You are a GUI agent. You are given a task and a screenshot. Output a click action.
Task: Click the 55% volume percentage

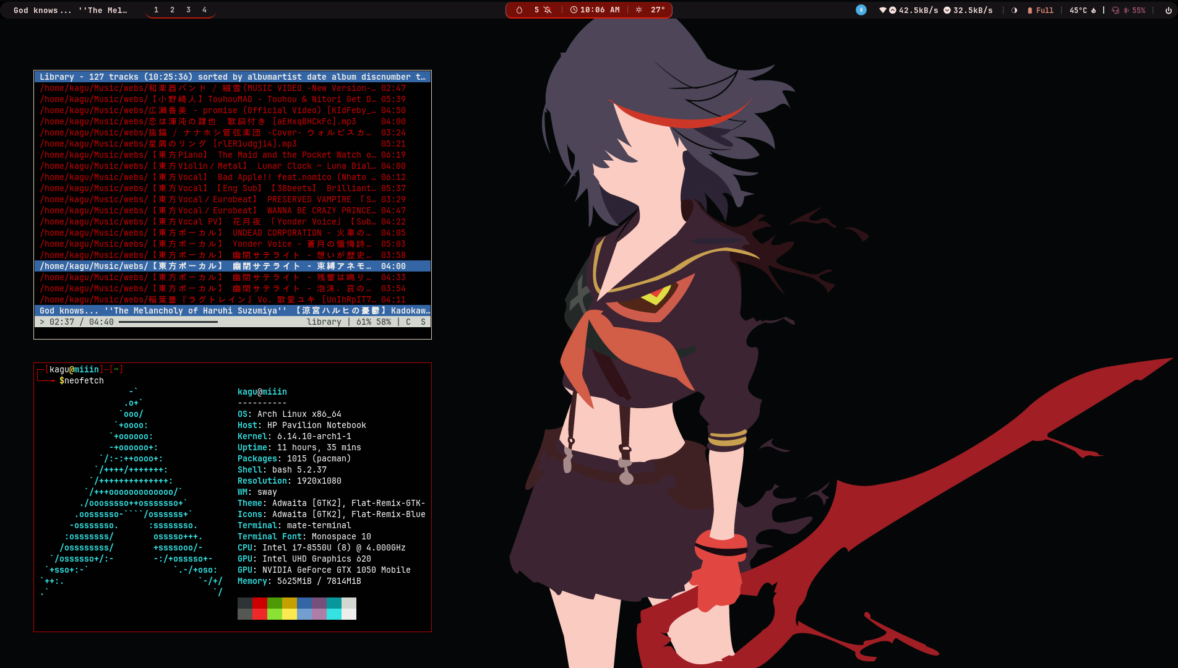click(1138, 10)
